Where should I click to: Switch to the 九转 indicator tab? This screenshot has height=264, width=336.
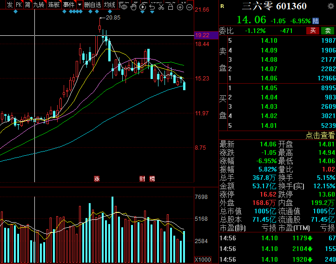point(39,5)
